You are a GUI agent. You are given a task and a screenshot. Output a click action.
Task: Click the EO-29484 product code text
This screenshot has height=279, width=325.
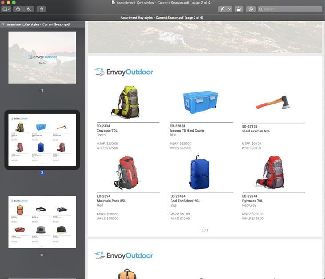[x=178, y=196]
